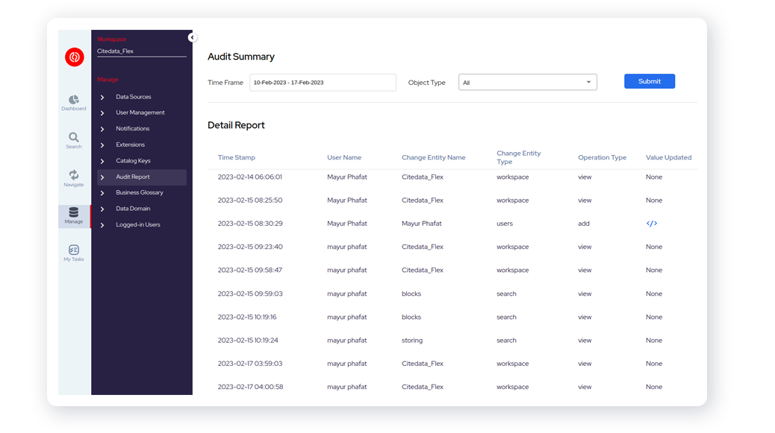View the updated value code for users add

pos(653,223)
